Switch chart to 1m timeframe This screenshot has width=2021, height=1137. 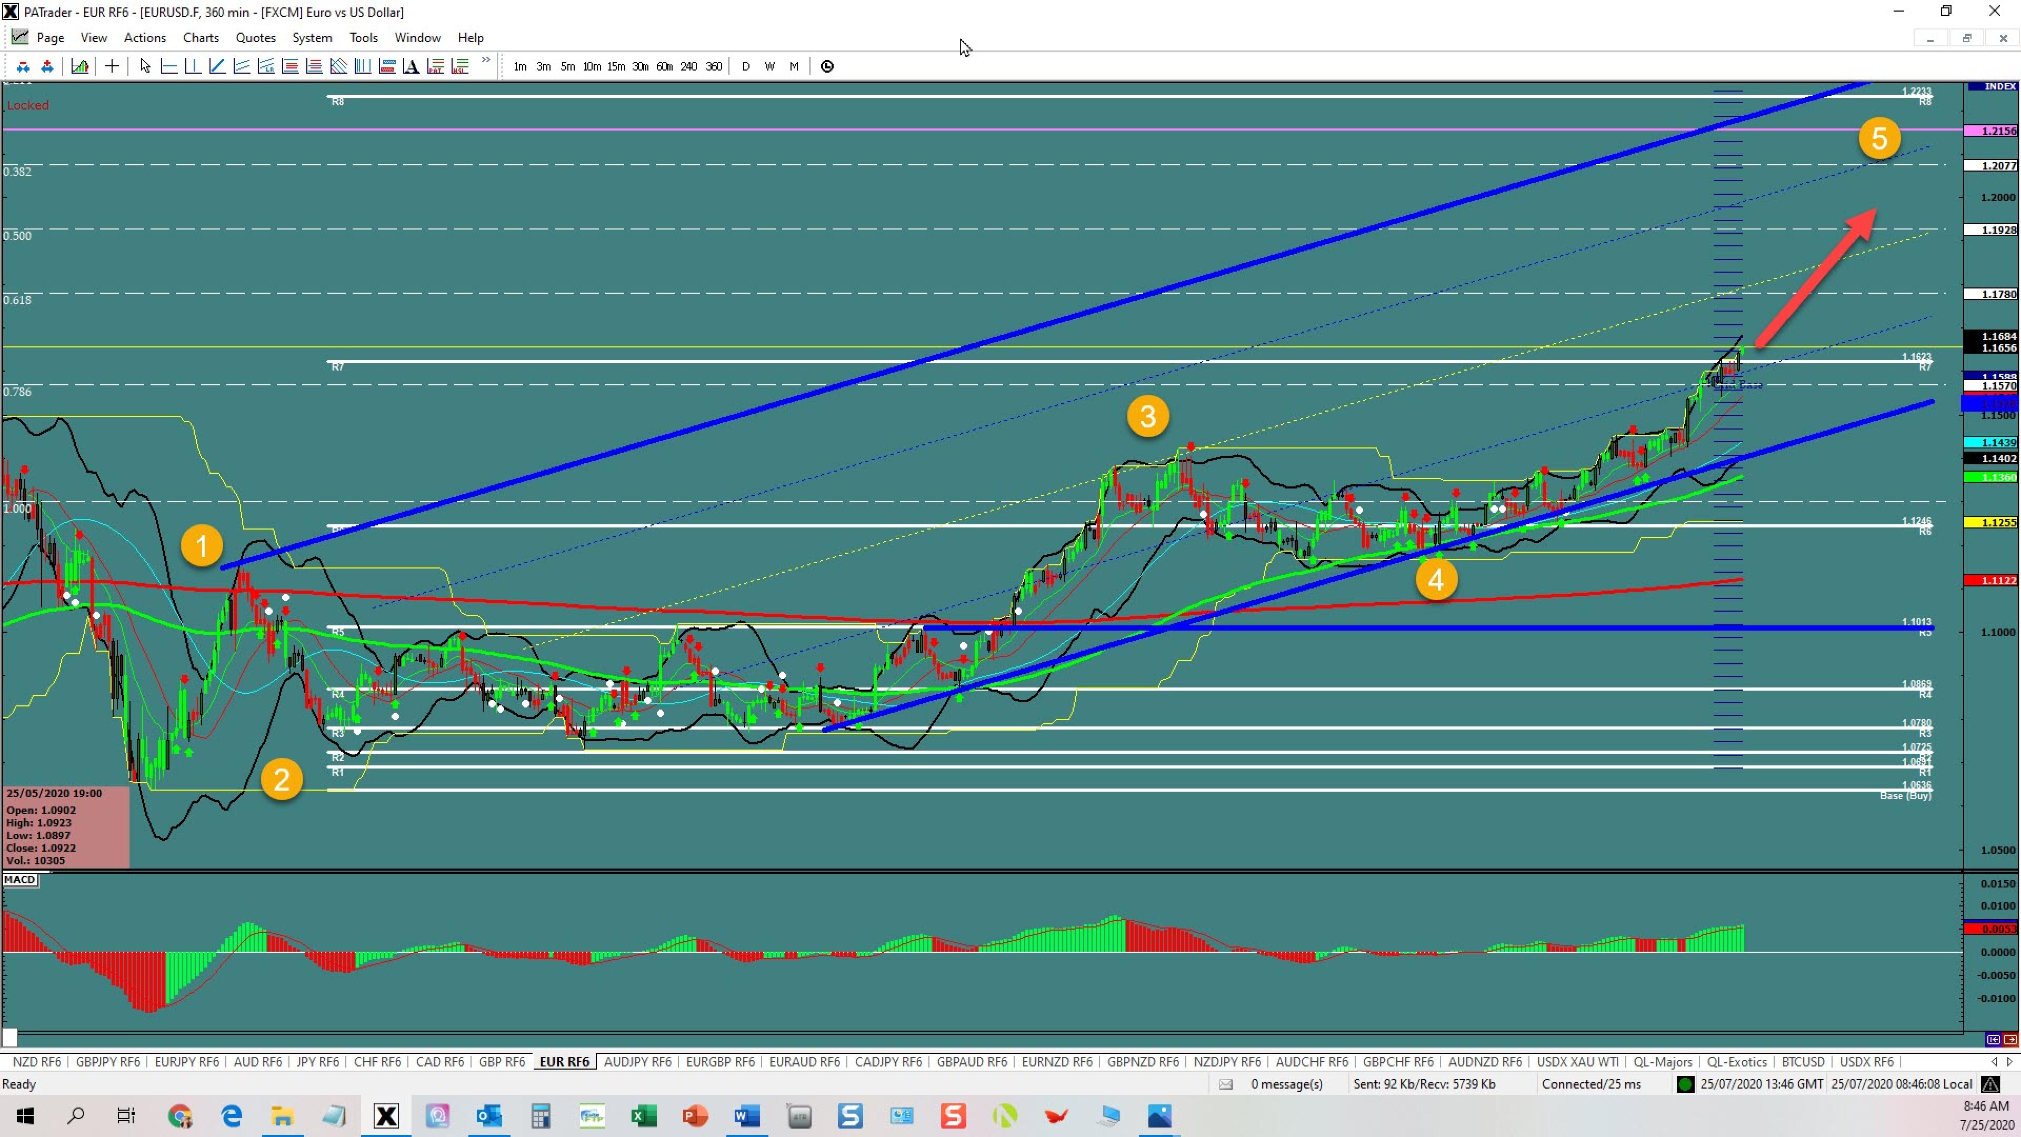[x=519, y=67]
